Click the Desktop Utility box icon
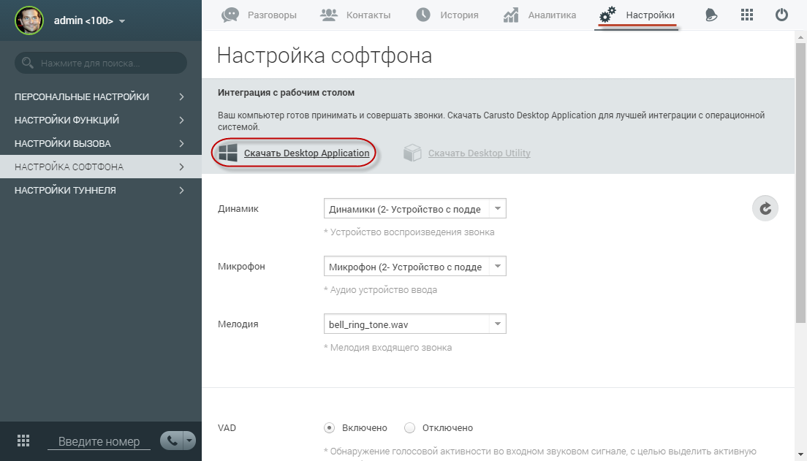Screen dimensions: 807x461 coord(412,153)
